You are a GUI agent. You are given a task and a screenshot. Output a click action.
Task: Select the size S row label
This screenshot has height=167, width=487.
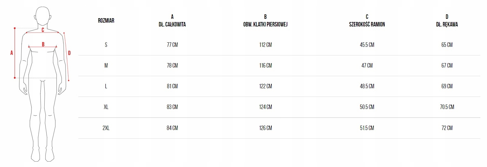(x=106, y=45)
